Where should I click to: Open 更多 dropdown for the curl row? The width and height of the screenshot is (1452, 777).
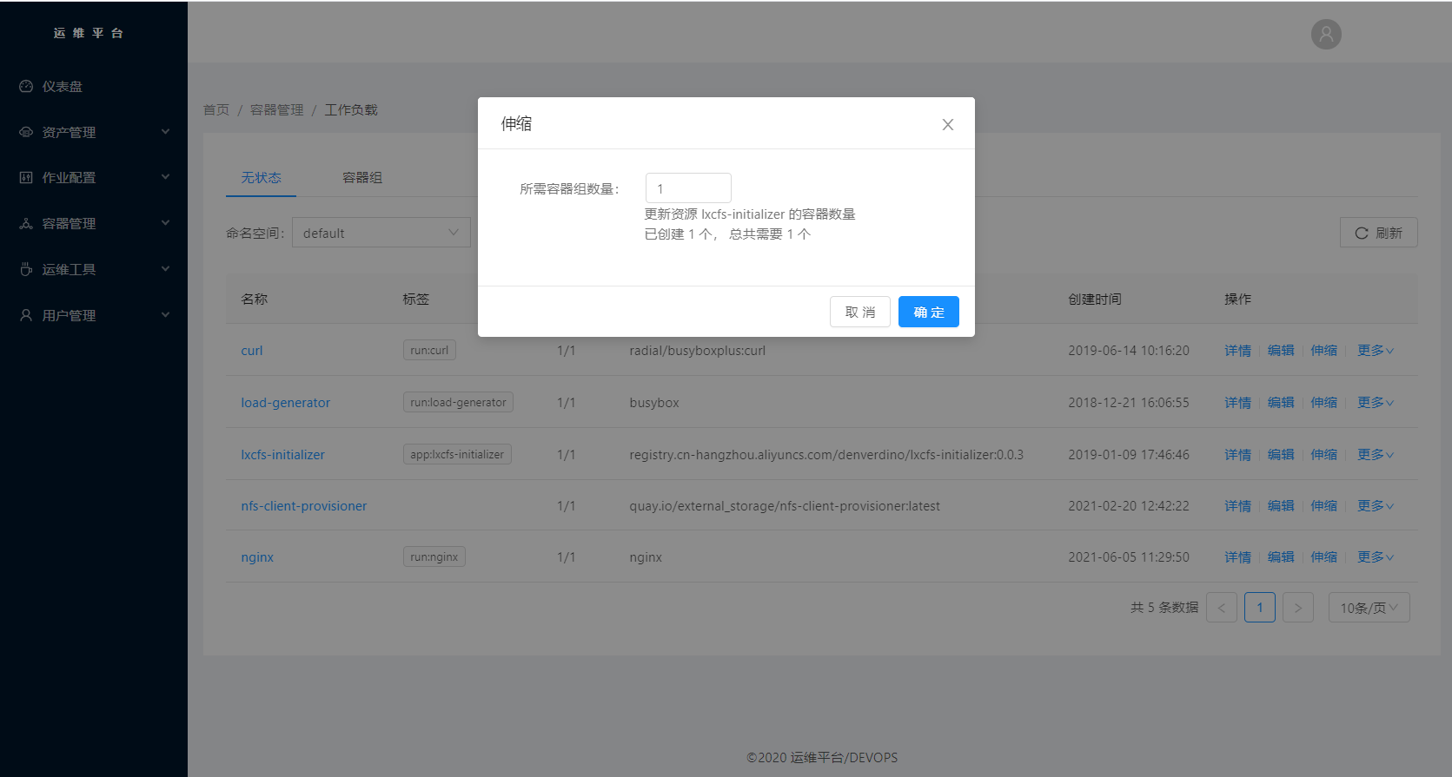pyautogui.click(x=1376, y=351)
